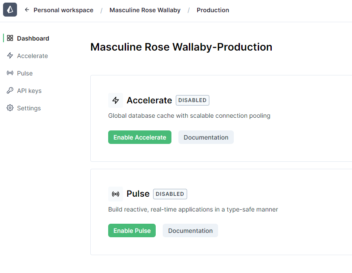The width and height of the screenshot is (352, 273).
Task: Click the Settings gear icon in sidebar
Action: pos(10,108)
